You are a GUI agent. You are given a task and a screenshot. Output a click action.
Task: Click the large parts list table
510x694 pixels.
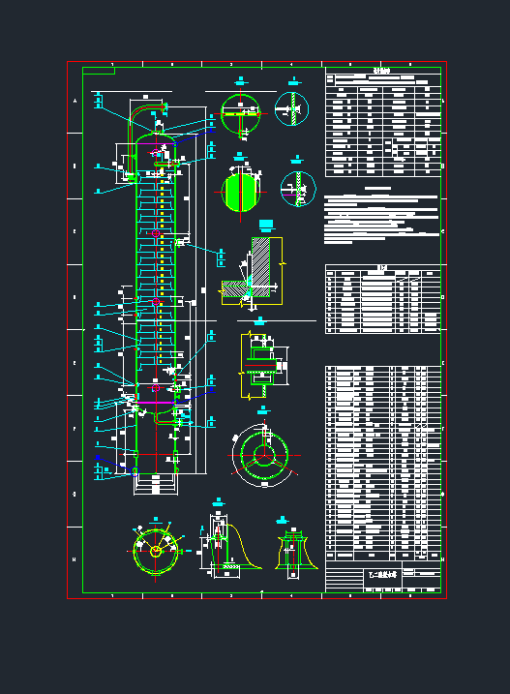pos(383,463)
